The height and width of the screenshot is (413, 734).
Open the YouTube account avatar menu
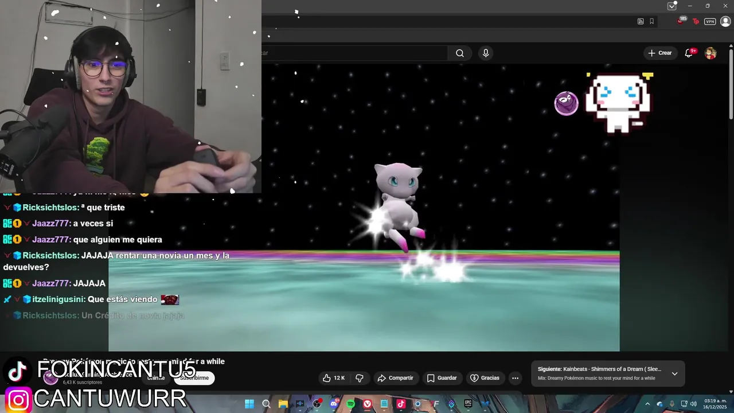coord(710,53)
